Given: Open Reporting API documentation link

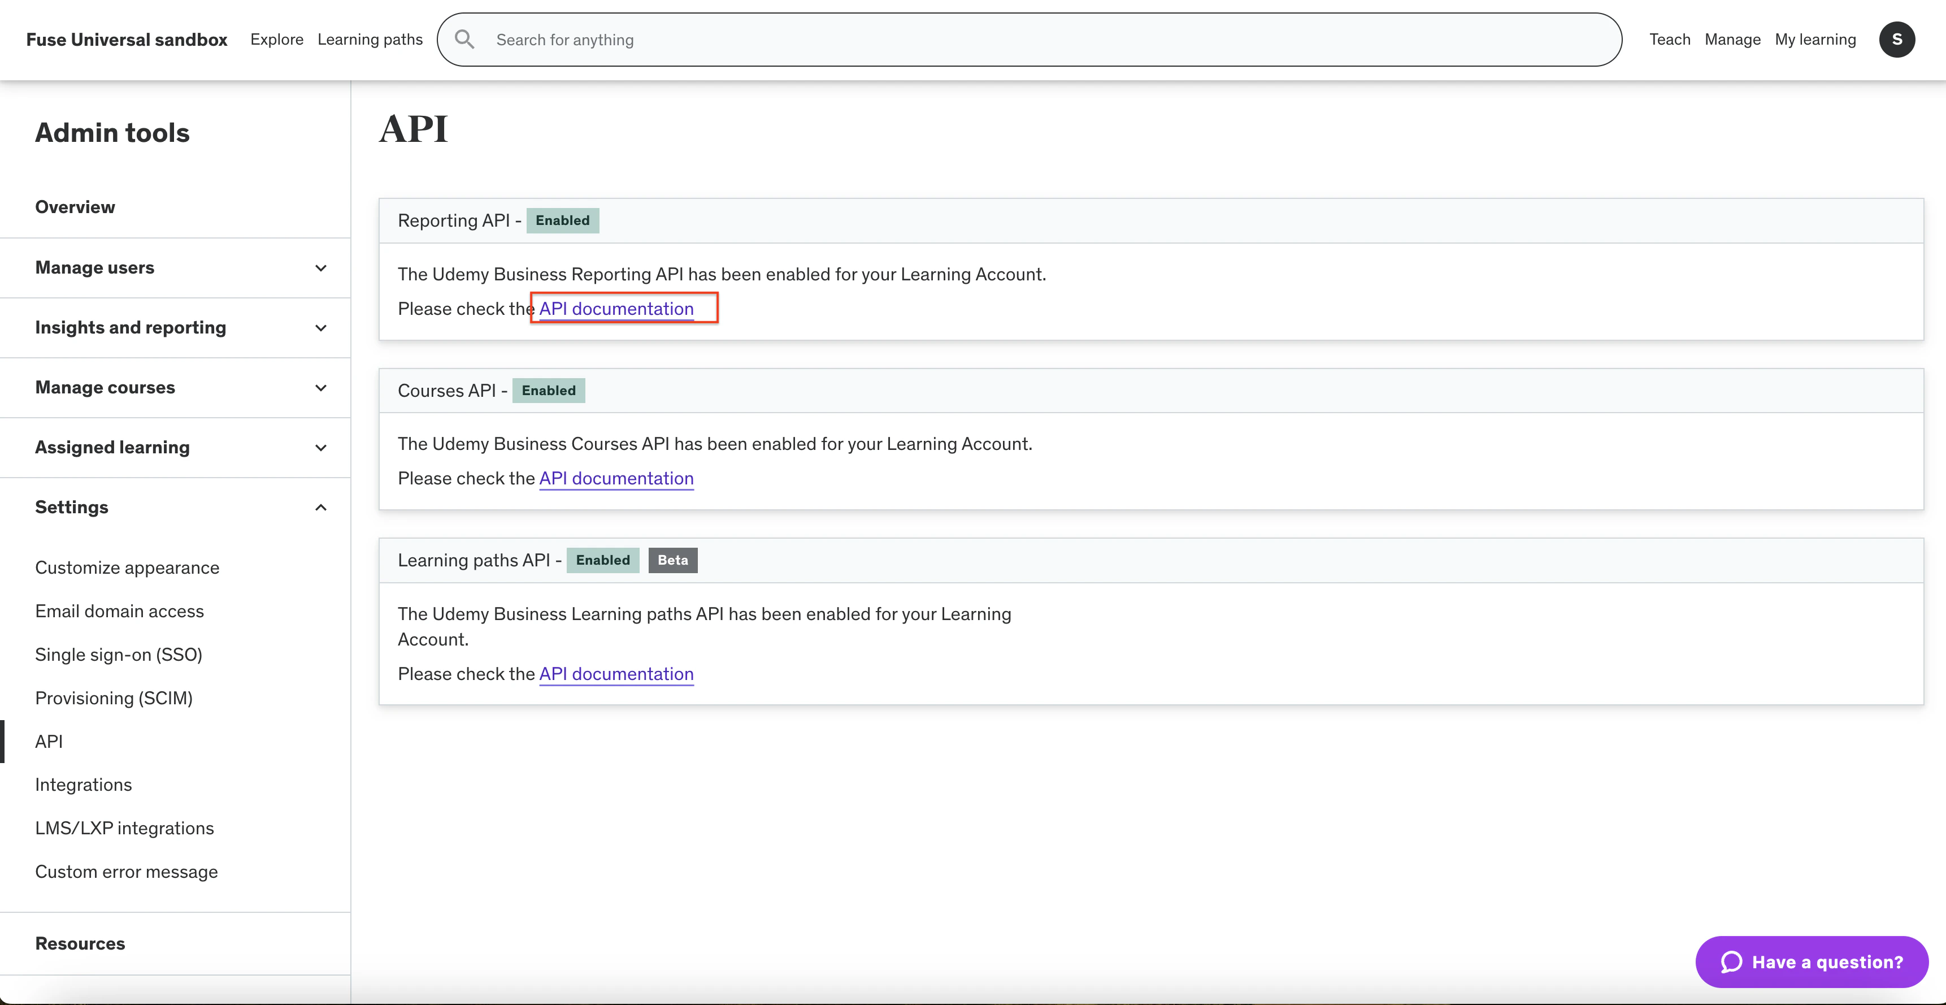Looking at the screenshot, I should [x=616, y=308].
